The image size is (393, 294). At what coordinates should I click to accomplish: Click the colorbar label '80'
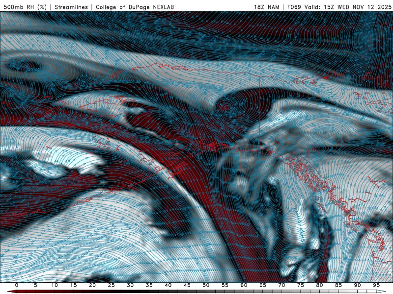pos(320,285)
